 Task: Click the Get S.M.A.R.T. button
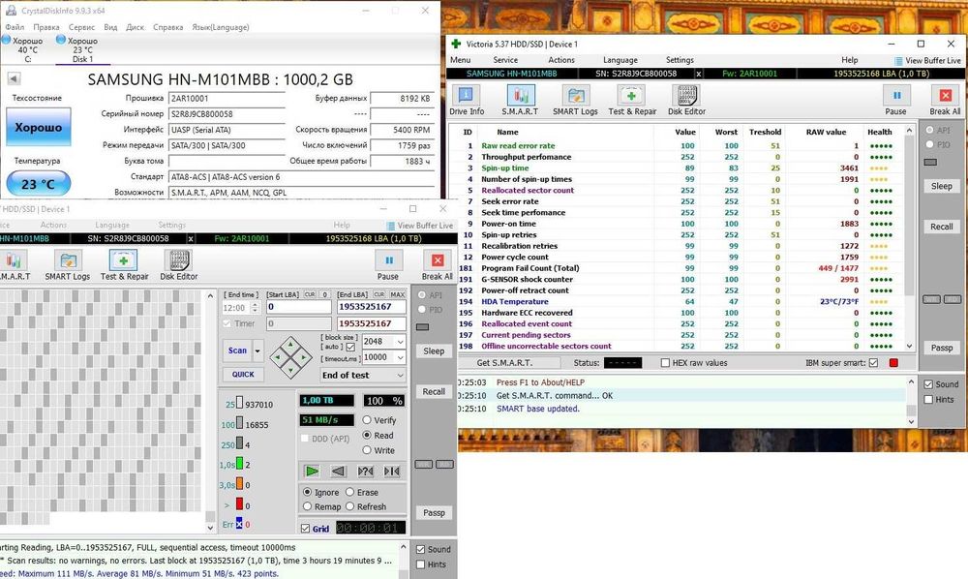505,363
